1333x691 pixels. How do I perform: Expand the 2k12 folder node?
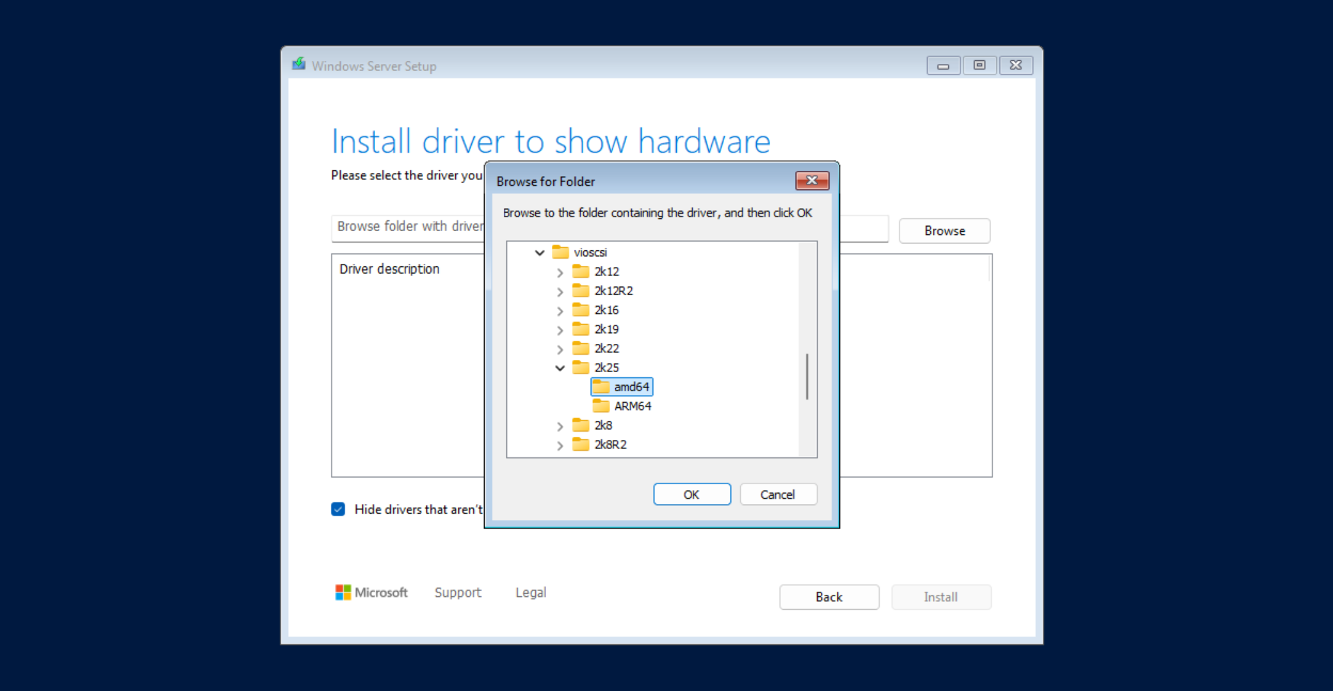[560, 272]
